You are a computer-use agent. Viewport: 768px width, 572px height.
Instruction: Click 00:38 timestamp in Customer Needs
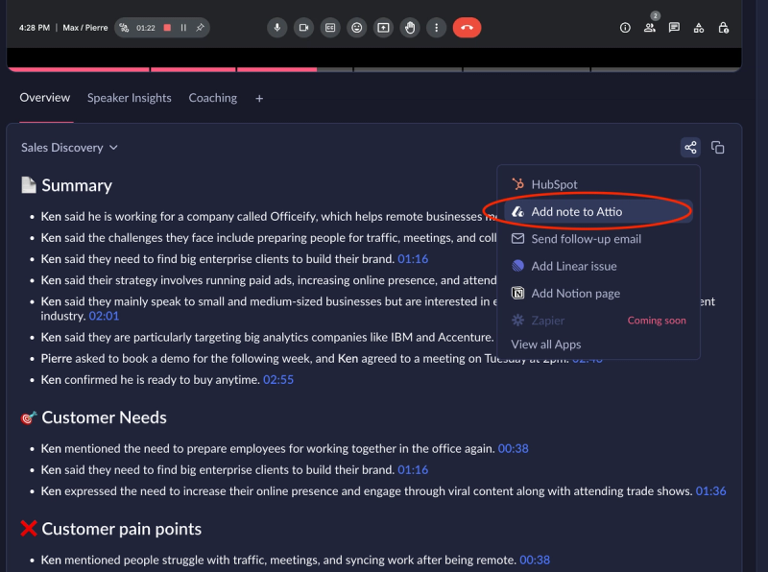pyautogui.click(x=514, y=448)
